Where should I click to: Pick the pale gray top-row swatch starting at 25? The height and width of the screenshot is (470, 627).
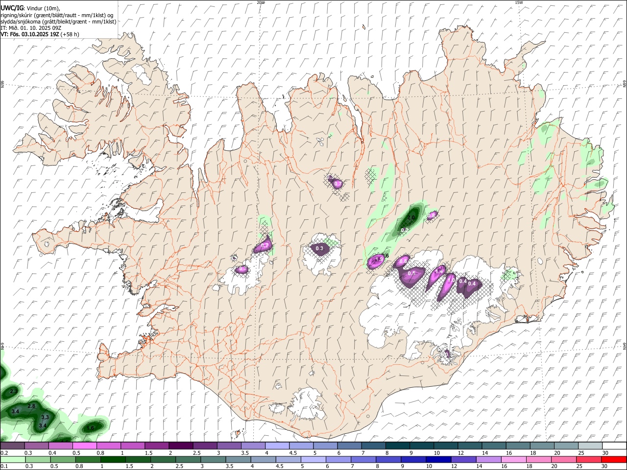590,446
